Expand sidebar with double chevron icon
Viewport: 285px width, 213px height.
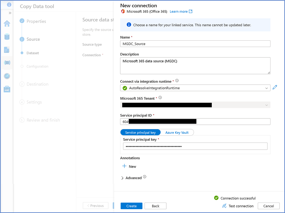10,13
